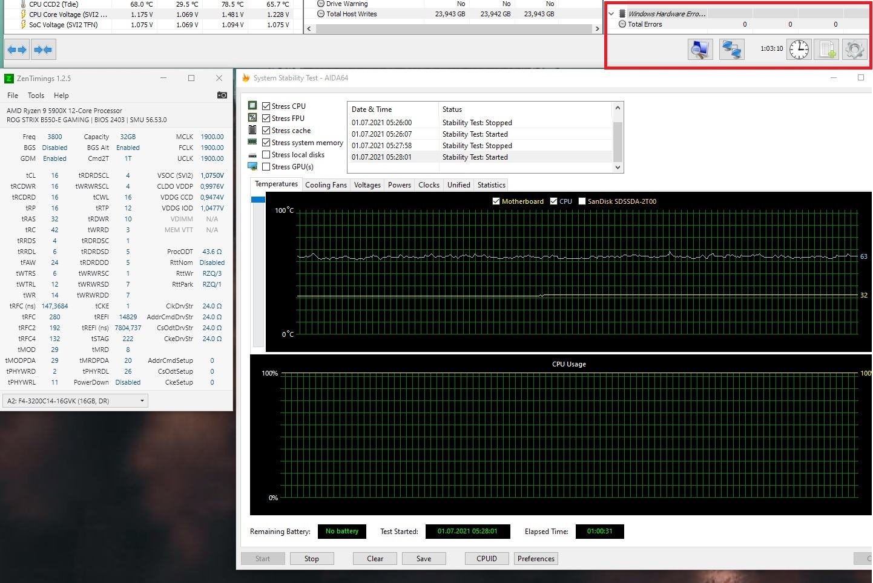Viewport: 873px width, 583px height.
Task: Open the ZenTimings Tools menu
Action: tap(36, 95)
